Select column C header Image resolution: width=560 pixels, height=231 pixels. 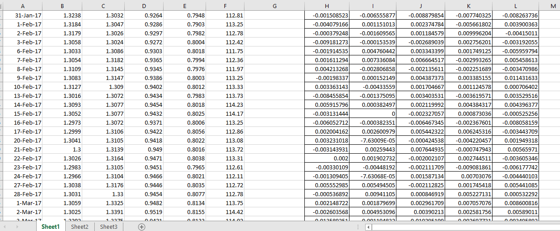(x=103, y=5)
